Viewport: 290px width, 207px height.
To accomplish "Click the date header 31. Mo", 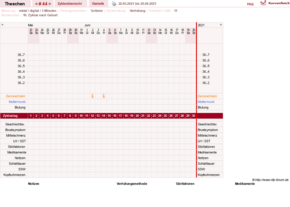I will click(x=82, y=31).
